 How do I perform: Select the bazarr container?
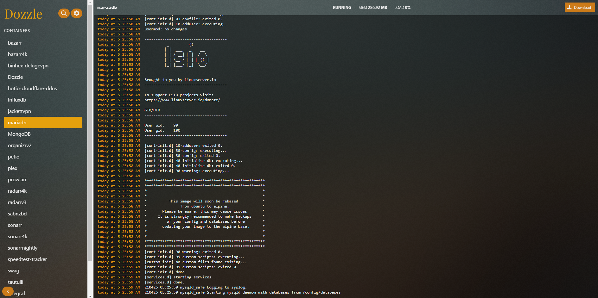tap(15, 43)
